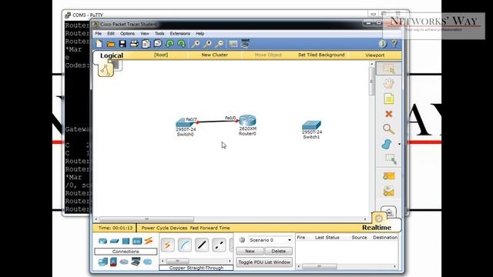Choose the Draw Polygon shape tool

pos(387,144)
